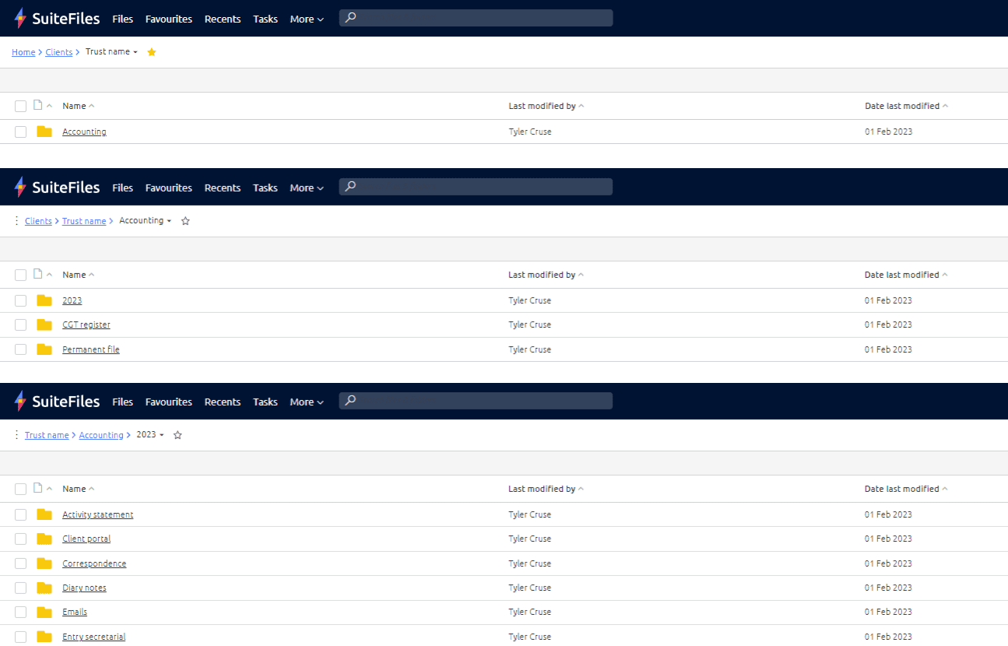Screen dimensions: 1008x646
Task: Select all items checkbox in the Trust name listing header
Action: 20,106
